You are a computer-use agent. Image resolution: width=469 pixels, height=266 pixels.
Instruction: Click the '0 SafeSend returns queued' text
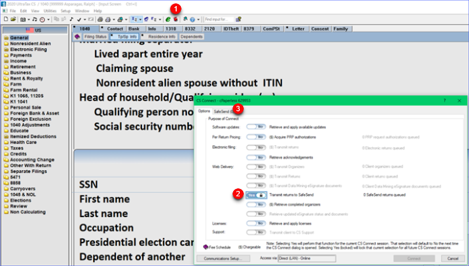click(x=385, y=195)
